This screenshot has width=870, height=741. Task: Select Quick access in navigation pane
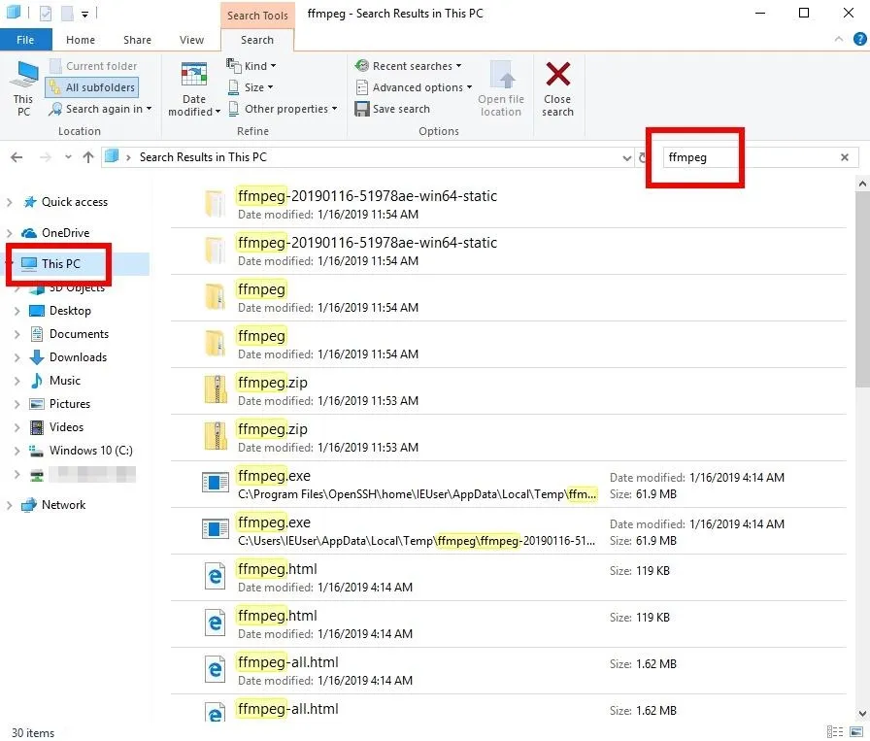click(x=75, y=202)
